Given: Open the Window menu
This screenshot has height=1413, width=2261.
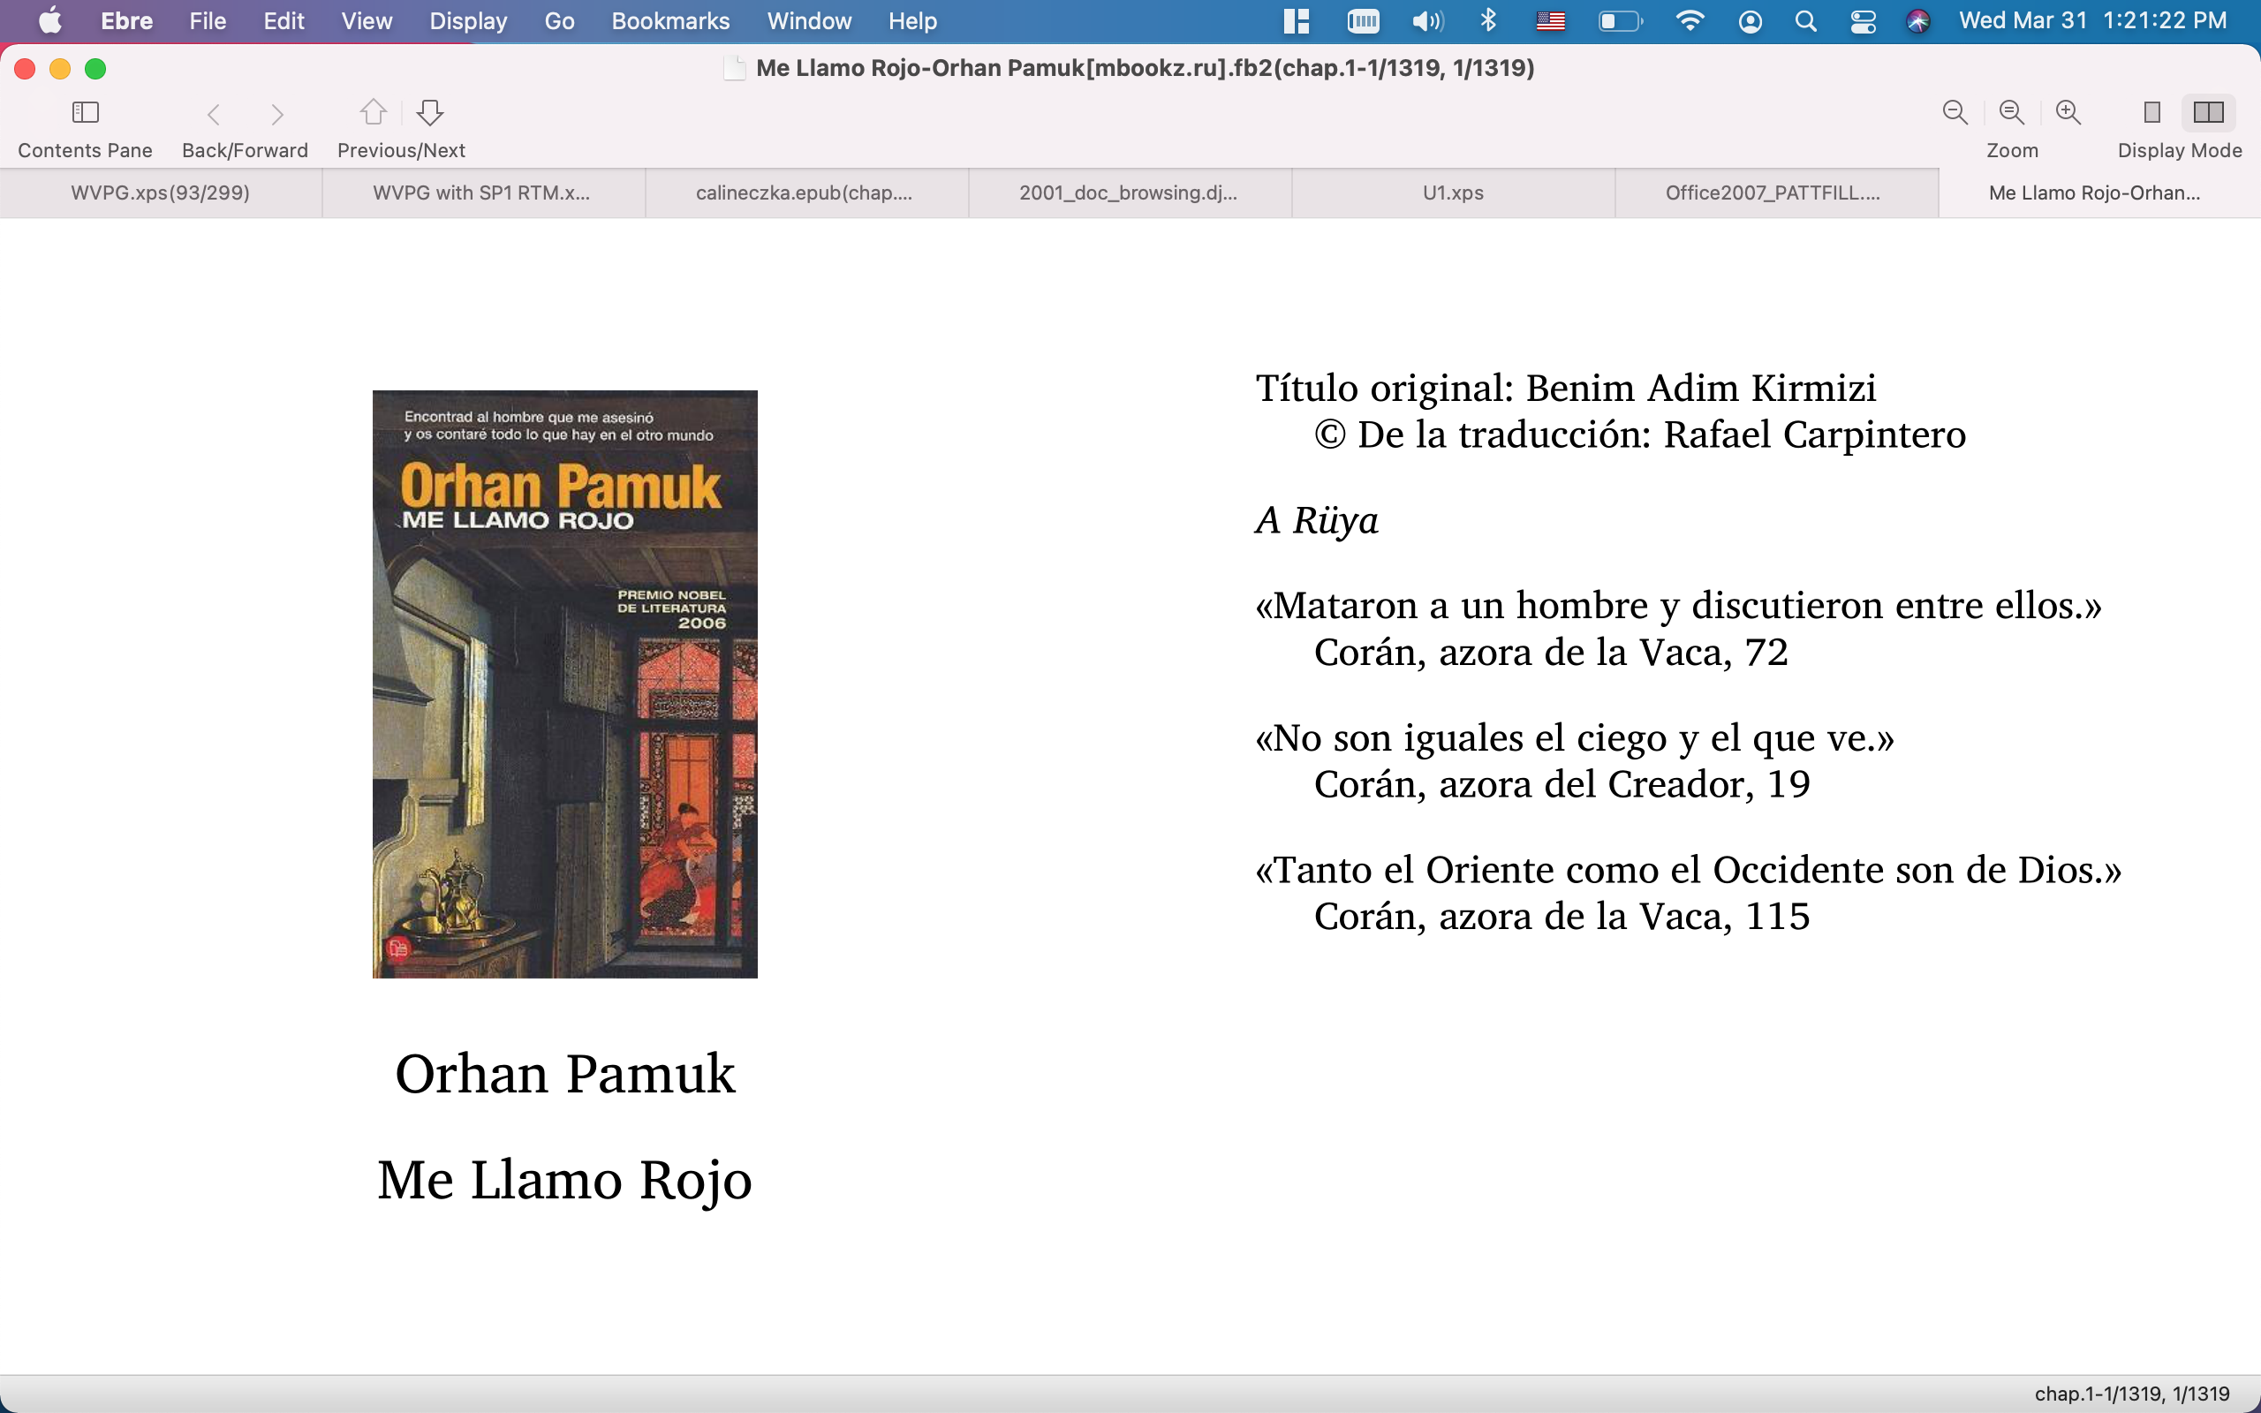Looking at the screenshot, I should pyautogui.click(x=809, y=20).
